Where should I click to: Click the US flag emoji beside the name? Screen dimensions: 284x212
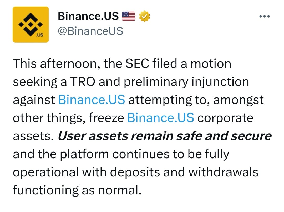click(x=129, y=16)
